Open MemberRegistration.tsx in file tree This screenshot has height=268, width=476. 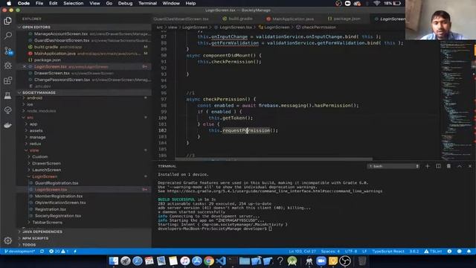click(58, 196)
